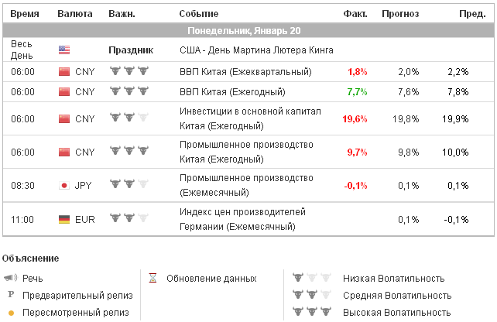Click the Прогноз column header
Screen dimensions: 497x322
[x=399, y=14]
